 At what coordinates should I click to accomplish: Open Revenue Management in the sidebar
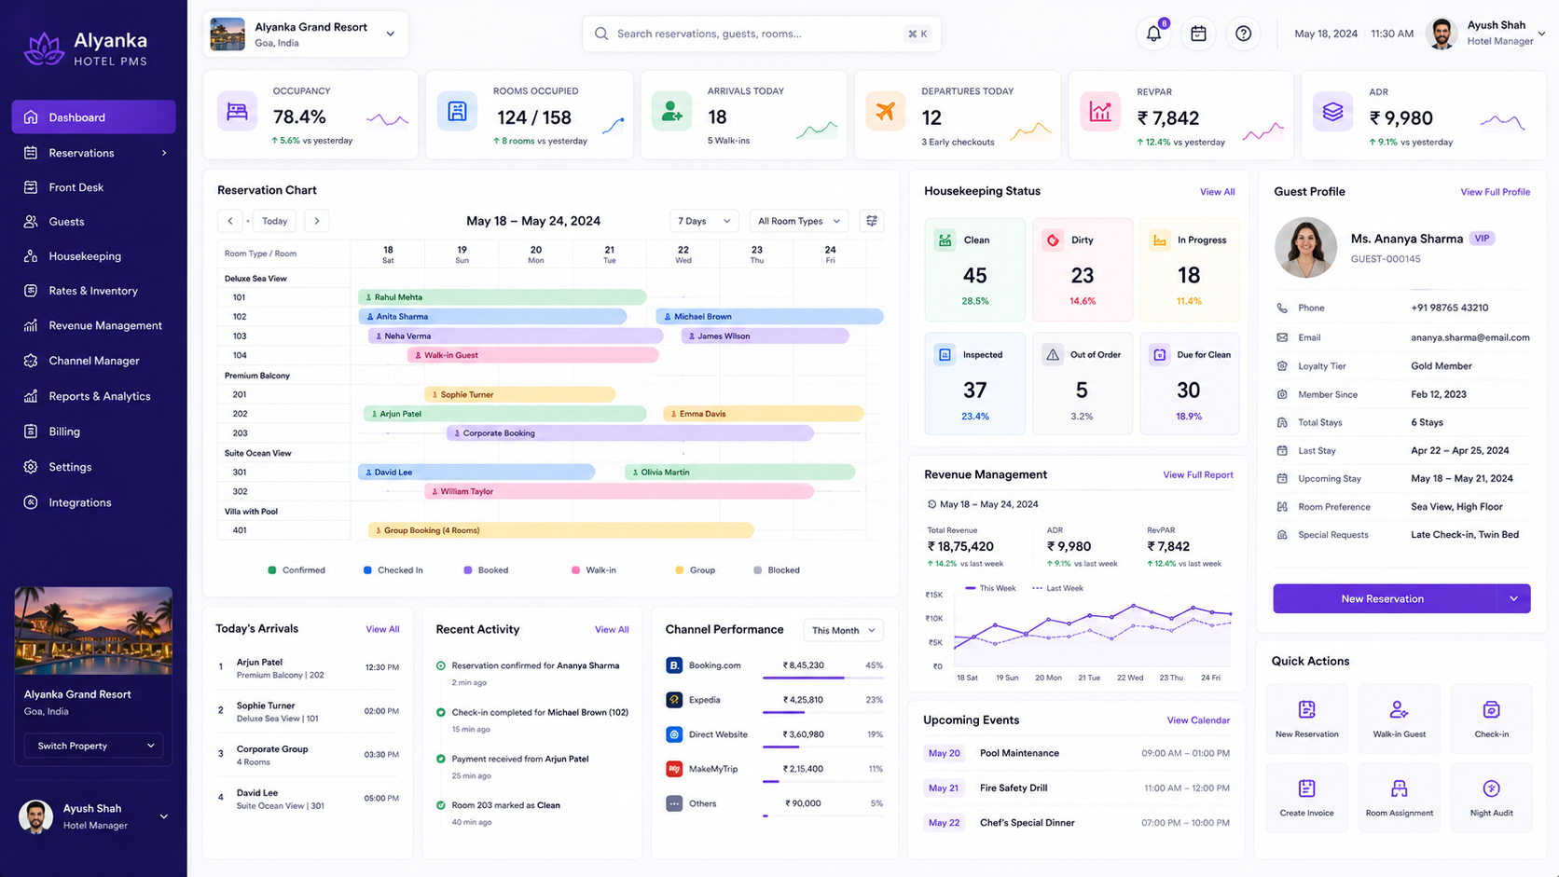point(94,325)
